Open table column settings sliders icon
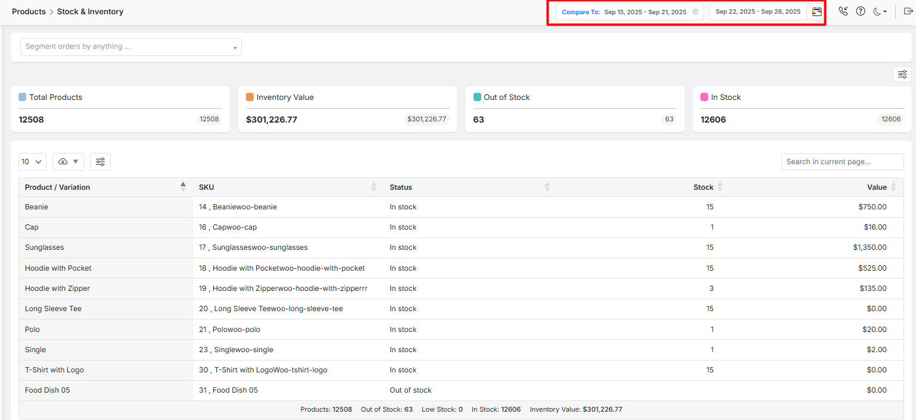 pos(100,162)
